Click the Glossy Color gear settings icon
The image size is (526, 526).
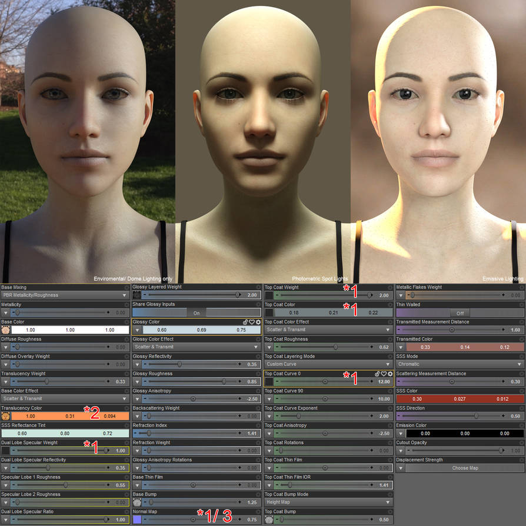coord(258,322)
